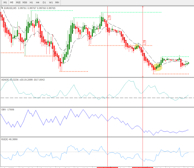Switch chart to H4 timeframe
194x168 pixels.
[38, 2]
